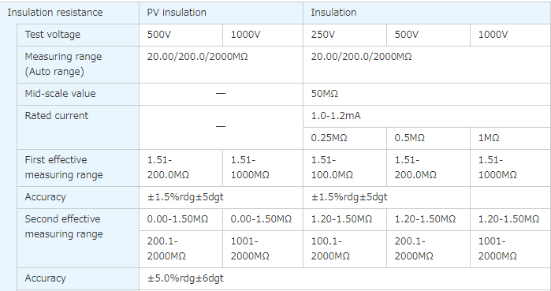
Task: Click the Measuring range (Auto range) label
Action: [x=78, y=65]
